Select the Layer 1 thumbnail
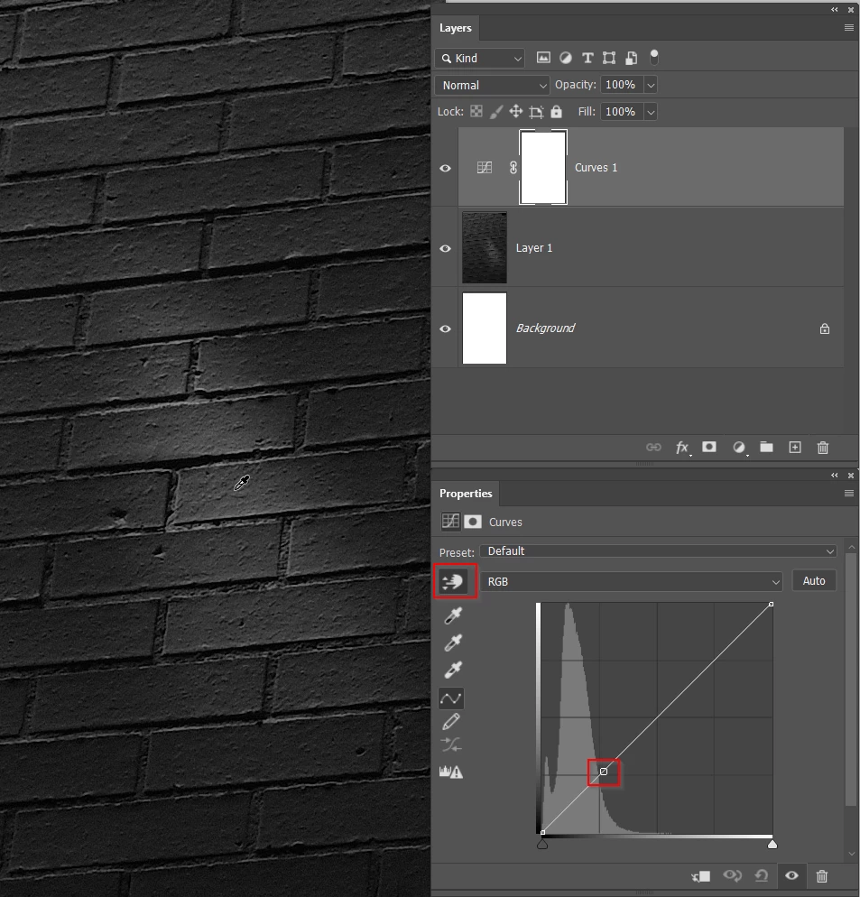 pos(485,247)
